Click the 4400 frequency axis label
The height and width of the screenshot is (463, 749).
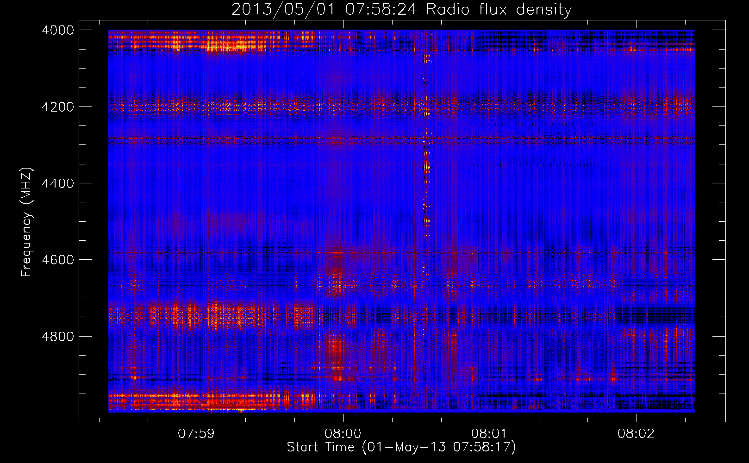[x=58, y=183]
